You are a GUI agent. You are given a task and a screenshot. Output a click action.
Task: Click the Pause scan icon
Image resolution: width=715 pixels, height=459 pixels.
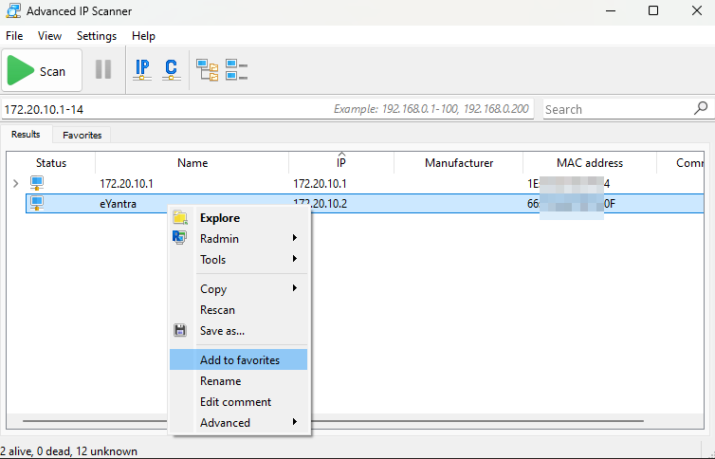point(103,70)
